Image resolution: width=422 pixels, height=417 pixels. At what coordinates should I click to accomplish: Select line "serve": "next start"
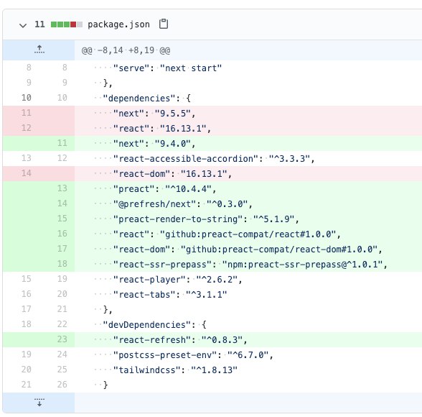[x=212, y=68]
